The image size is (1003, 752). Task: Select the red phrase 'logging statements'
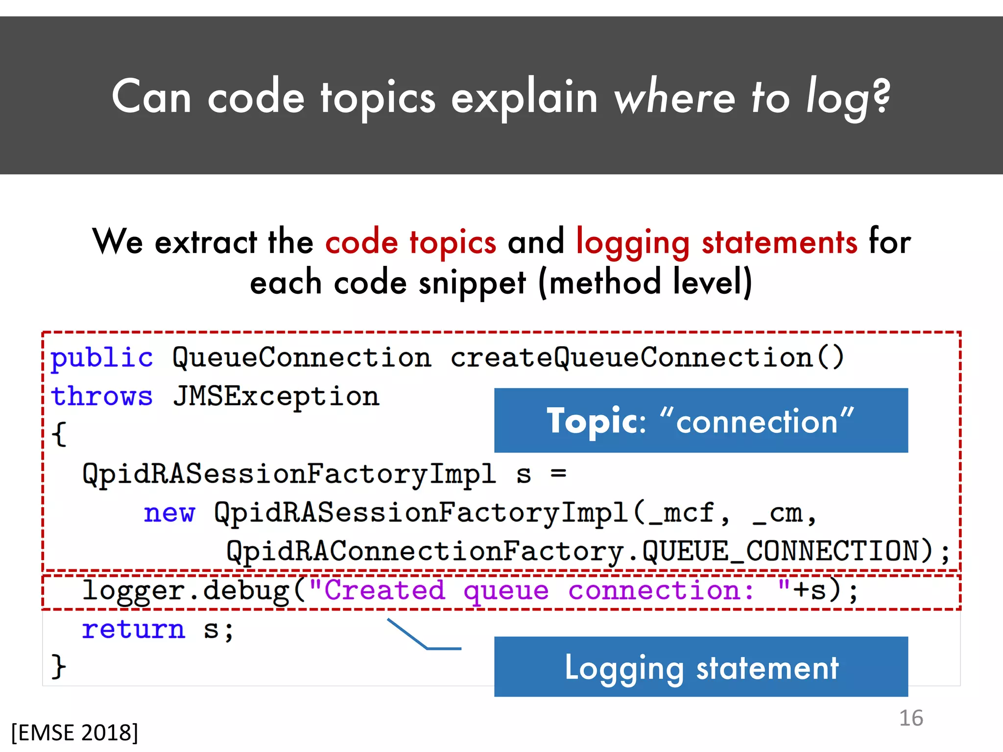point(717,243)
